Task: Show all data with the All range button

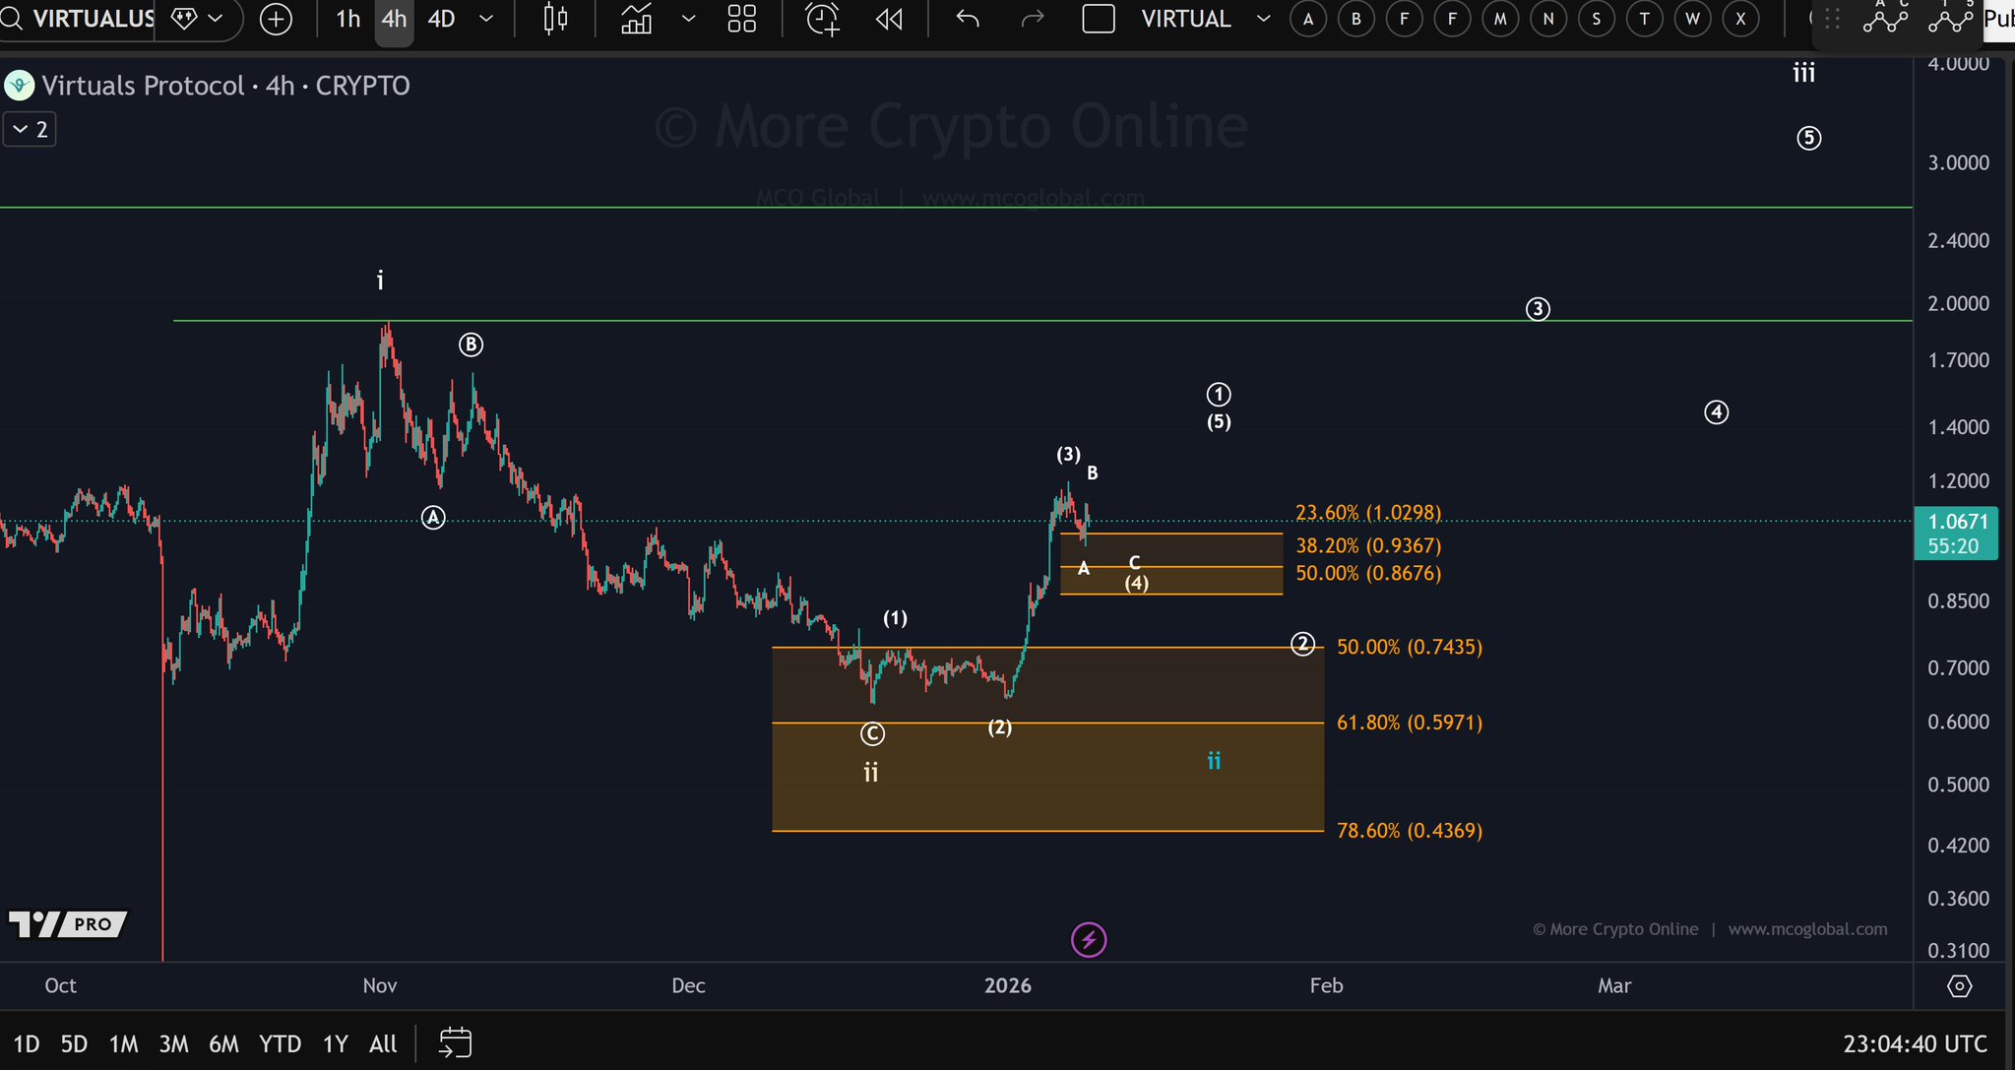Action: tap(382, 1043)
